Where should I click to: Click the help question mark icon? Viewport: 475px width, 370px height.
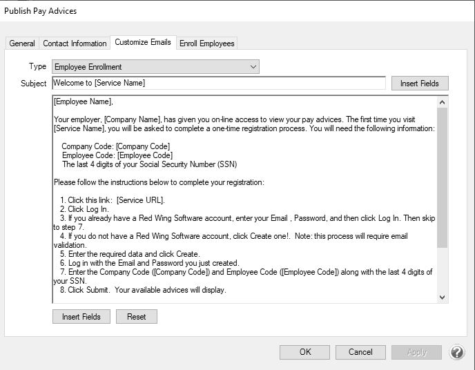tap(457, 352)
